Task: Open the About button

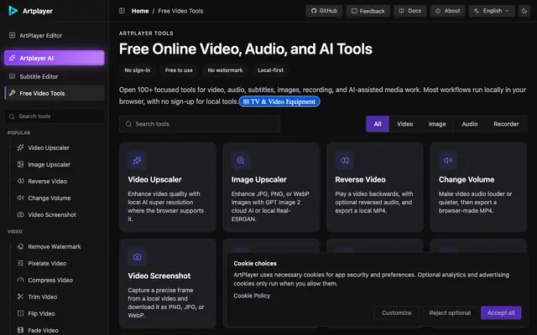Action: coord(447,11)
